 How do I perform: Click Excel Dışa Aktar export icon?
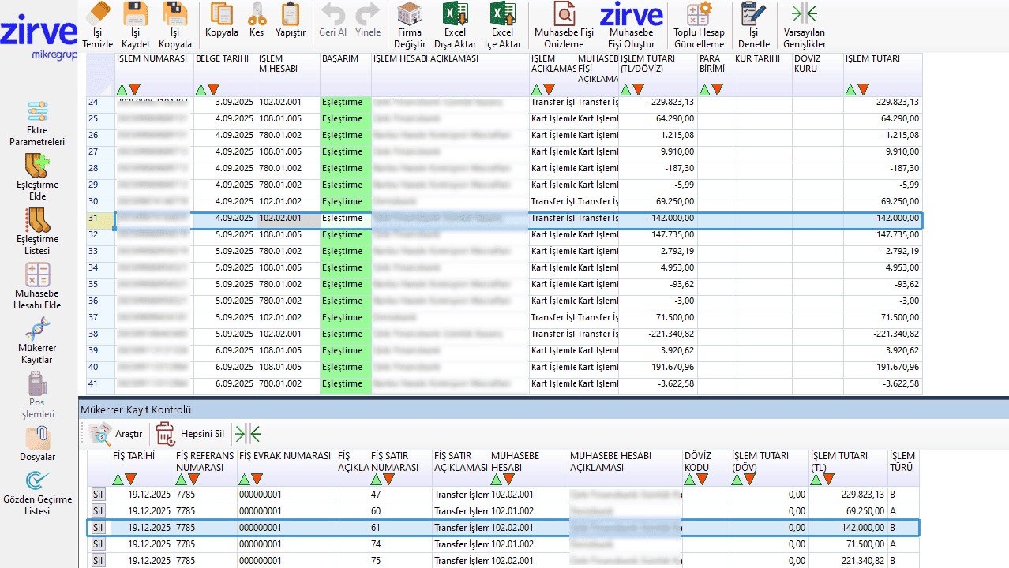pos(455,14)
